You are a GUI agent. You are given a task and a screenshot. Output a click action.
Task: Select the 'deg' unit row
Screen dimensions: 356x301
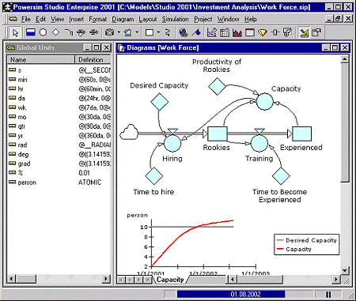[59, 154]
